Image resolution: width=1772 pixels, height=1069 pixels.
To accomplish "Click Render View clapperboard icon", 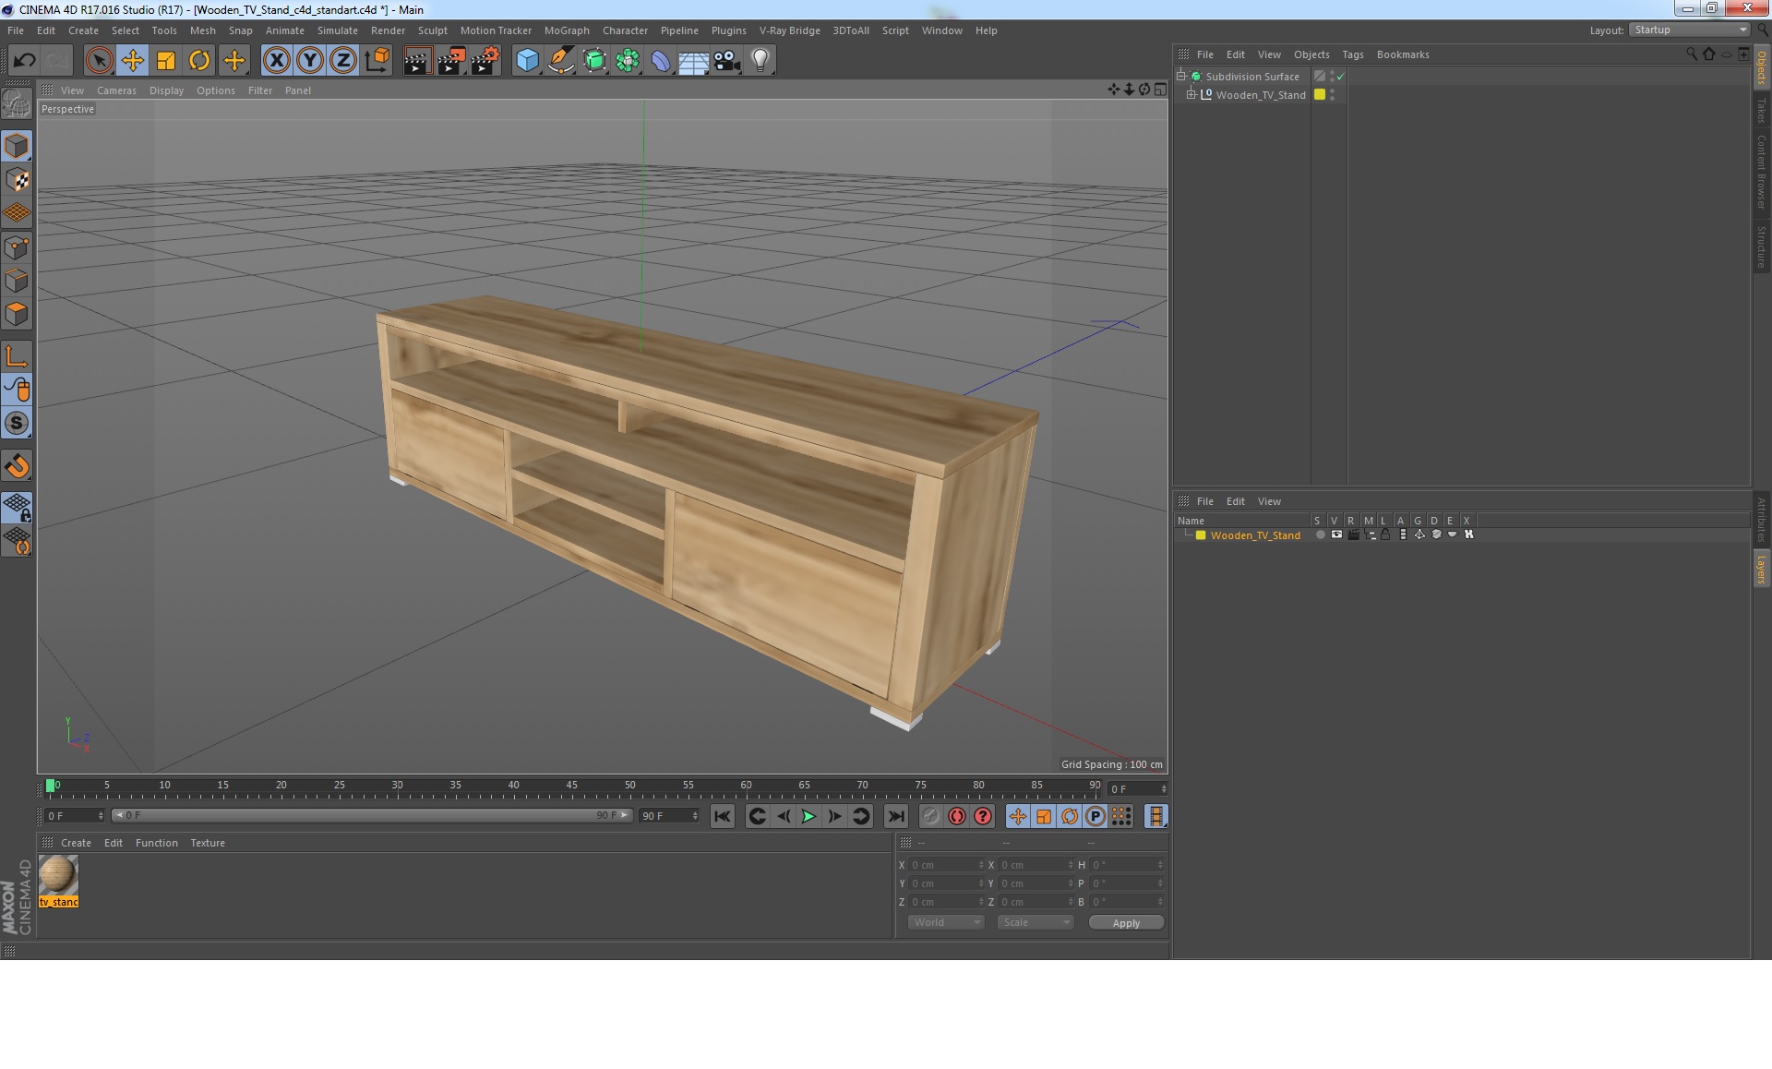I will point(417,61).
